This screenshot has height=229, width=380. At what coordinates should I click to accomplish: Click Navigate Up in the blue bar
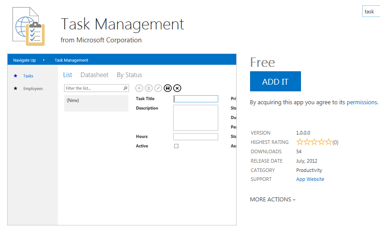pos(25,60)
